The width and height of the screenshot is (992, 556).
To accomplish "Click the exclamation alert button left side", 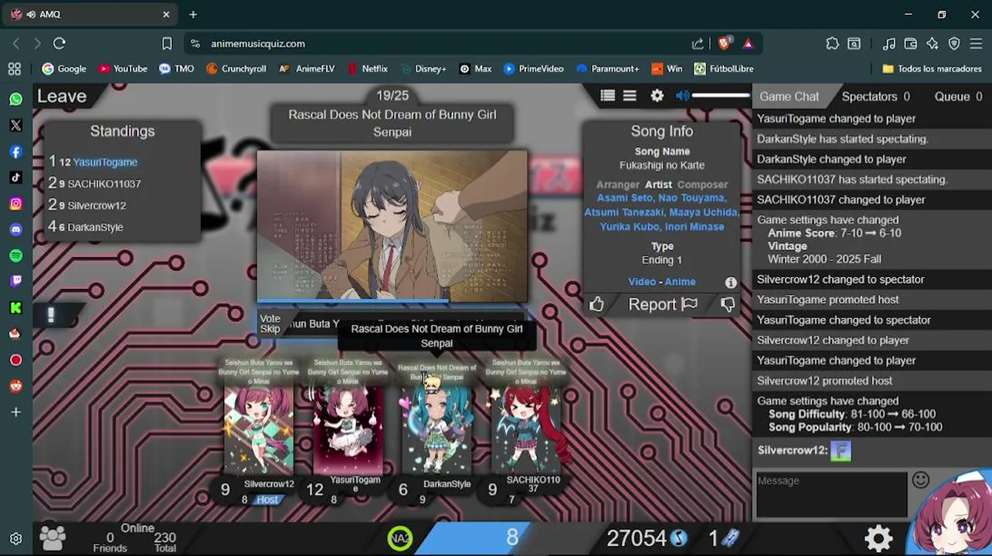I will click(51, 315).
